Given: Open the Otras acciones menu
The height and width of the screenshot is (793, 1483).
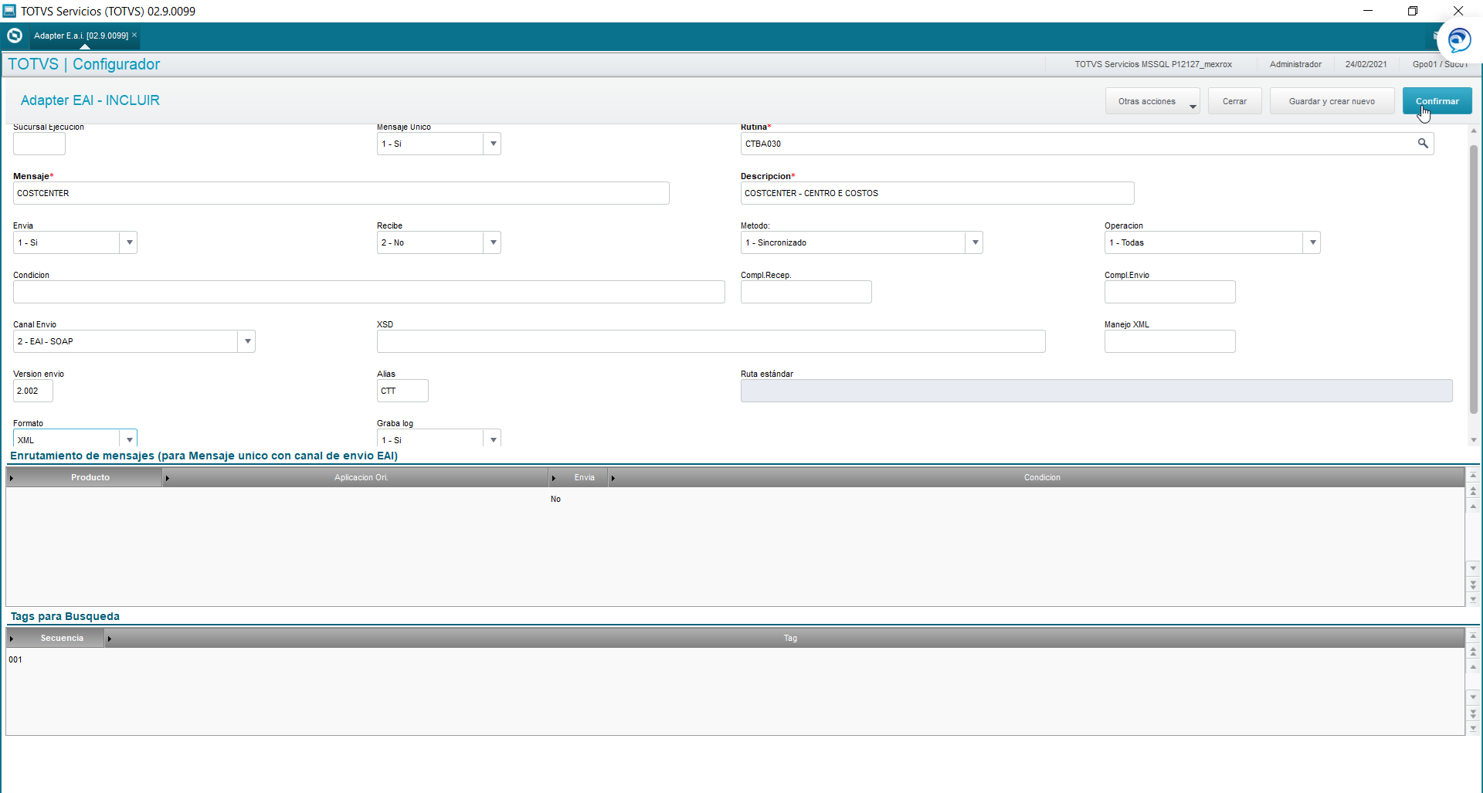Looking at the screenshot, I should pos(1152,101).
